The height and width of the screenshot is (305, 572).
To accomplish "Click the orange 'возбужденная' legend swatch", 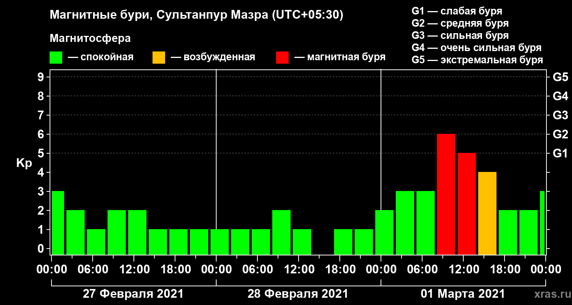I will point(159,58).
